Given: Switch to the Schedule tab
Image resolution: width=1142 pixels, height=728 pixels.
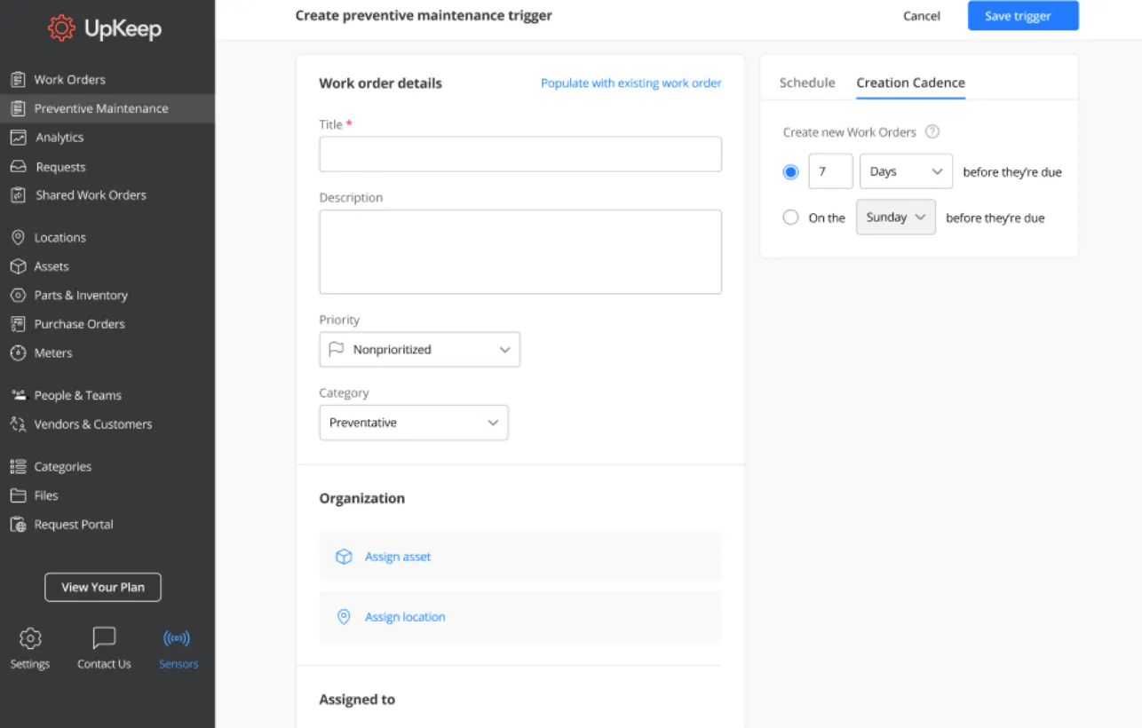Looking at the screenshot, I should [x=807, y=83].
